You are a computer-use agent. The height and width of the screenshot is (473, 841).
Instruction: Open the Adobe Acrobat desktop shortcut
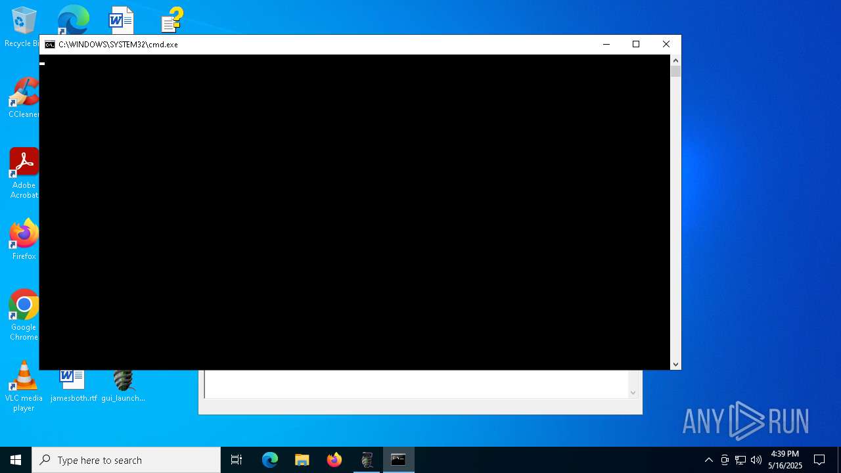pyautogui.click(x=24, y=173)
